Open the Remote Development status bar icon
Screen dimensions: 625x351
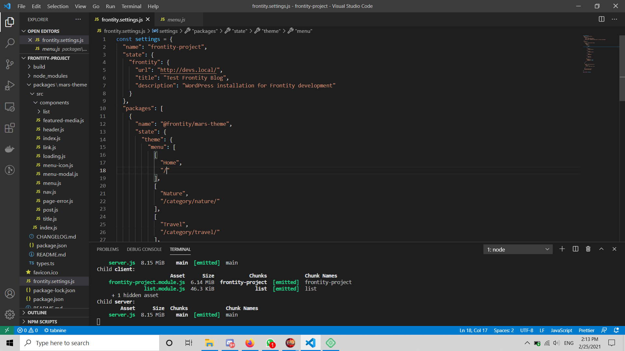7,330
